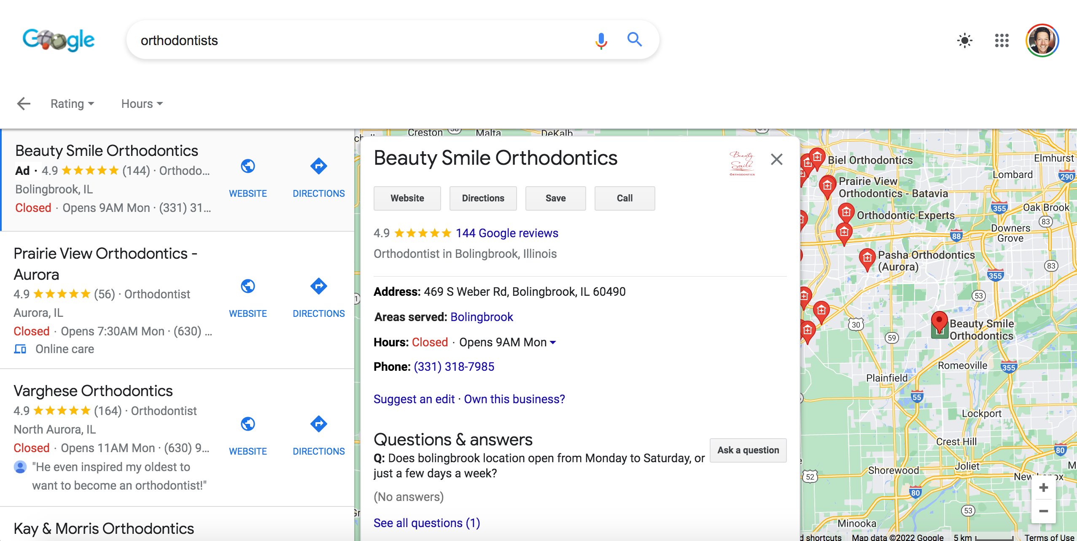
Task: Zoom in the map with plus button
Action: [x=1043, y=488]
